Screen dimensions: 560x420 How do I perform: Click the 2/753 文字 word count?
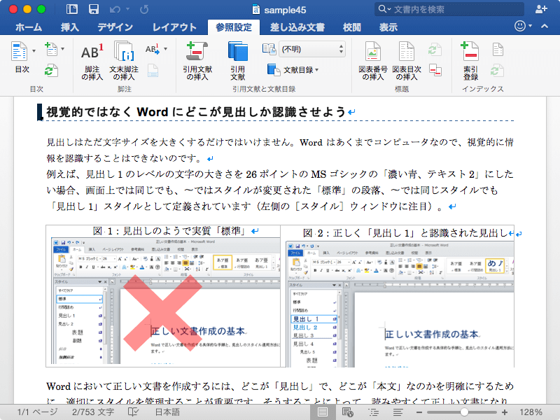coord(93,412)
